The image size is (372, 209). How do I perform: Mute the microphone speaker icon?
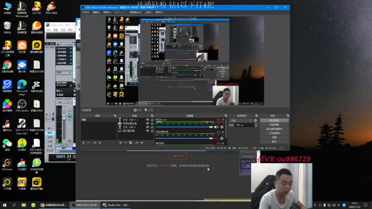216,127
